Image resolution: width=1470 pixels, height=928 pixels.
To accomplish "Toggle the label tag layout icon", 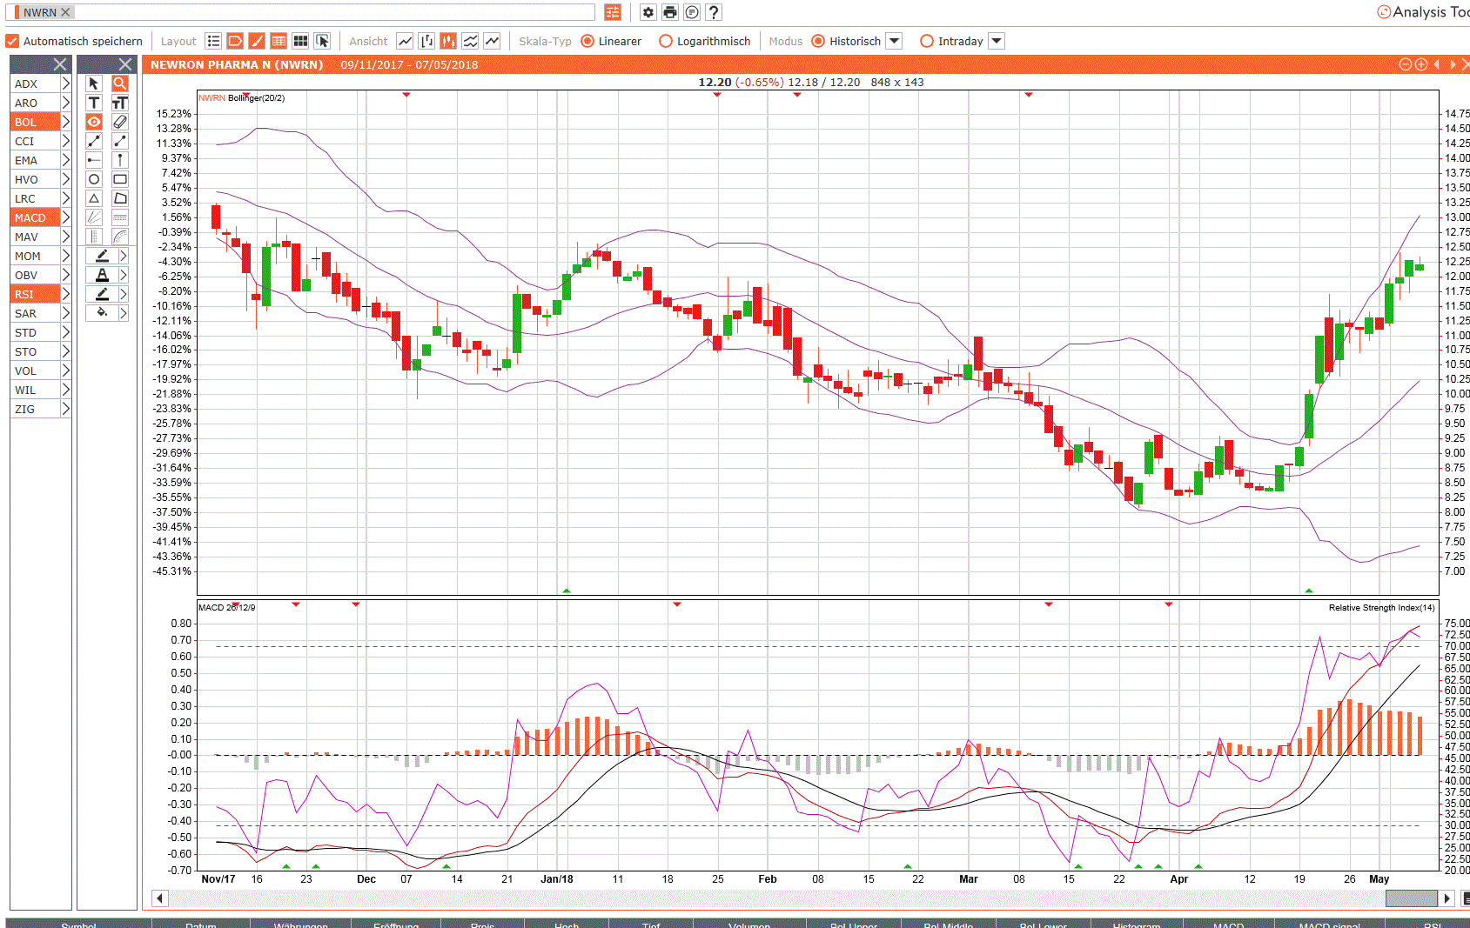I will [x=235, y=41].
